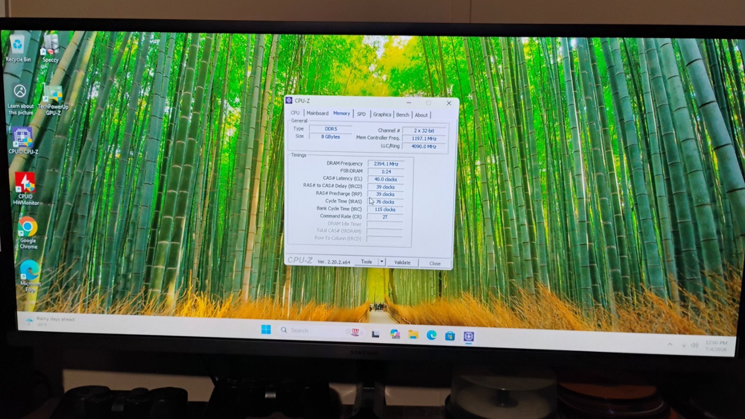The height and width of the screenshot is (419, 745).
Task: Click the 1197.1 MHz controller frequency
Action: tap(424, 139)
